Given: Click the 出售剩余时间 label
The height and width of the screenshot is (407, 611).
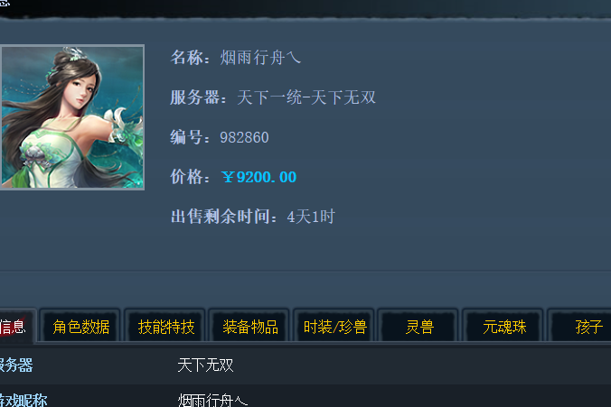Looking at the screenshot, I should (x=224, y=217).
